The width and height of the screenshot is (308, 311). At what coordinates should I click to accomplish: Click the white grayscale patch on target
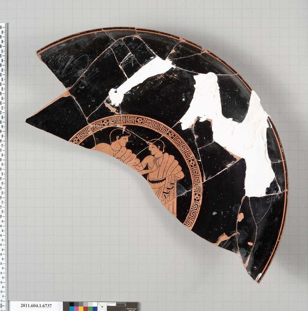pos(95,304)
